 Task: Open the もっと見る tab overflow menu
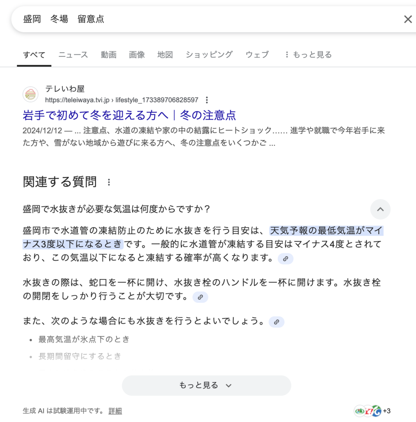308,55
